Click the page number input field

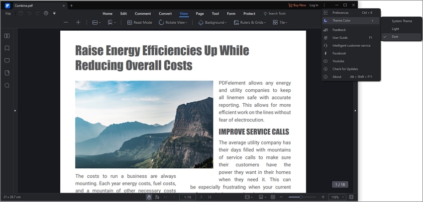coord(188,197)
